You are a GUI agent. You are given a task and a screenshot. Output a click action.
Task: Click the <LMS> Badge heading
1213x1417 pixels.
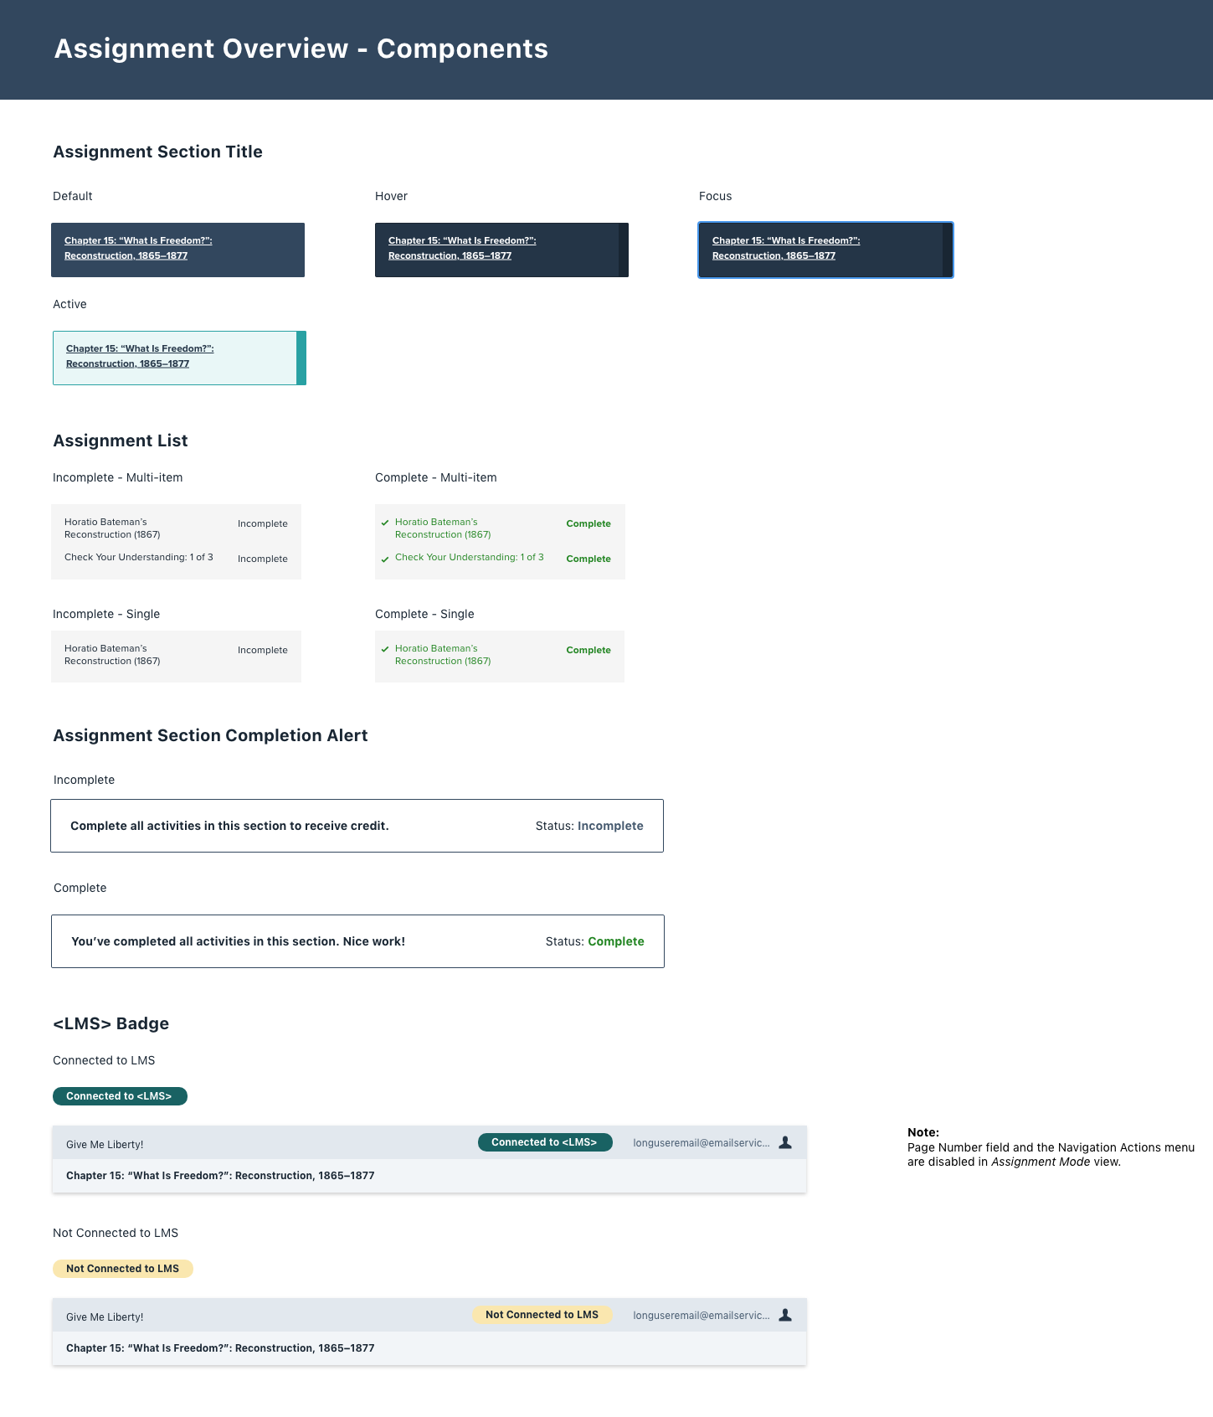pyautogui.click(x=111, y=1023)
